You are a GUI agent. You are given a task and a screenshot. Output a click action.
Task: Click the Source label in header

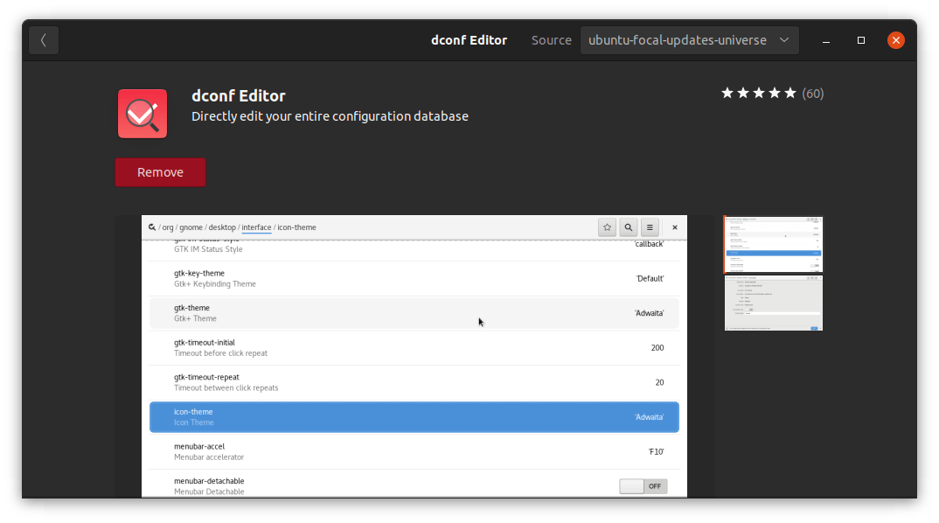552,40
